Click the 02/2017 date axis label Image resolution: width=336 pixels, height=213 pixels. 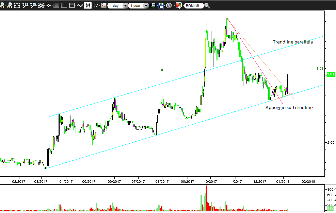19,181
